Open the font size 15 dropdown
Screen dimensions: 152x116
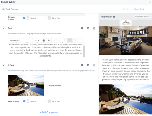point(37,40)
